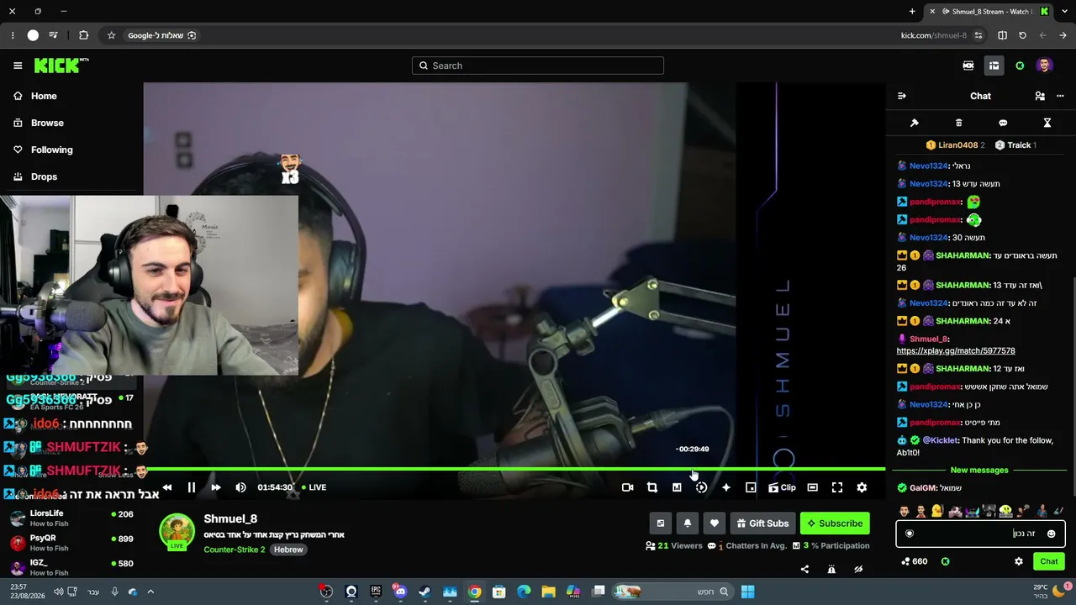Click the chat message input field
This screenshot has width=1076, height=605.
[x=980, y=534]
